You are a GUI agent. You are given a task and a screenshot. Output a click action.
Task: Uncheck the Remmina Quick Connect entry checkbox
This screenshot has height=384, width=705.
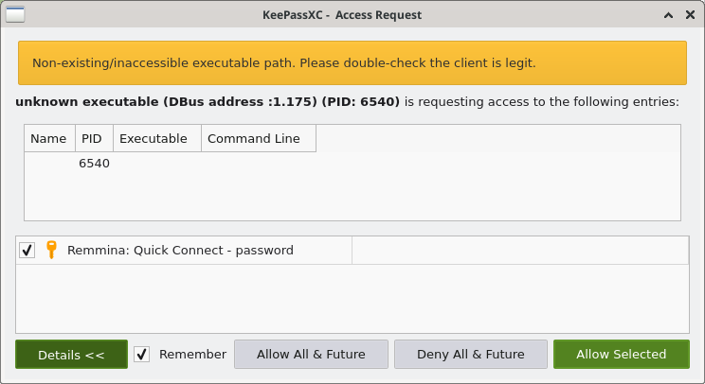[x=27, y=251]
